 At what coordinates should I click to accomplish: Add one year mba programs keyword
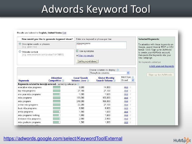tap(126, 94)
